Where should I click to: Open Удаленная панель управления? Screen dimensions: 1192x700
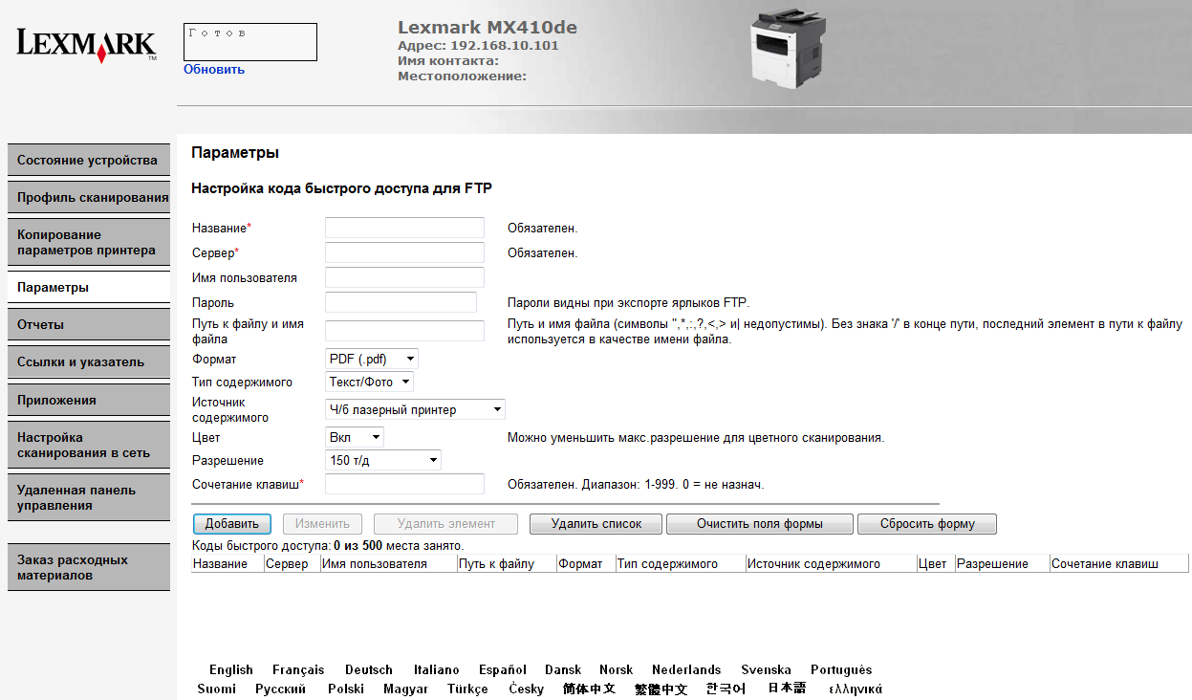click(88, 497)
